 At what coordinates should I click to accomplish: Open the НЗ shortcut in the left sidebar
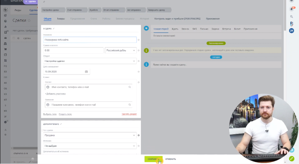coord(5,111)
